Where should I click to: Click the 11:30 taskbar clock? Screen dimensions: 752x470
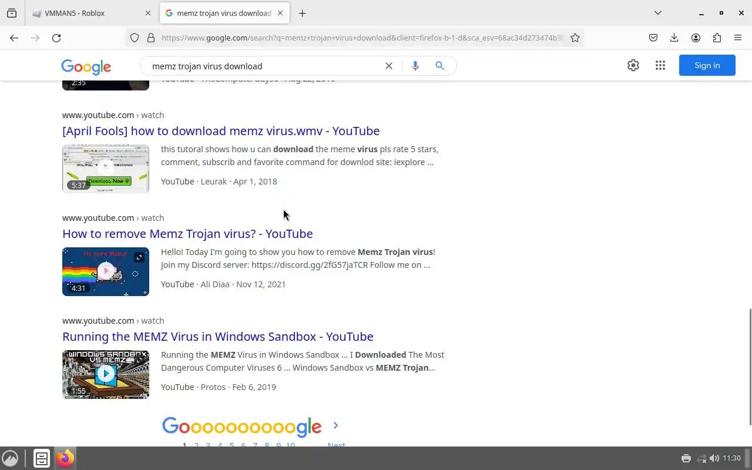[731, 458]
